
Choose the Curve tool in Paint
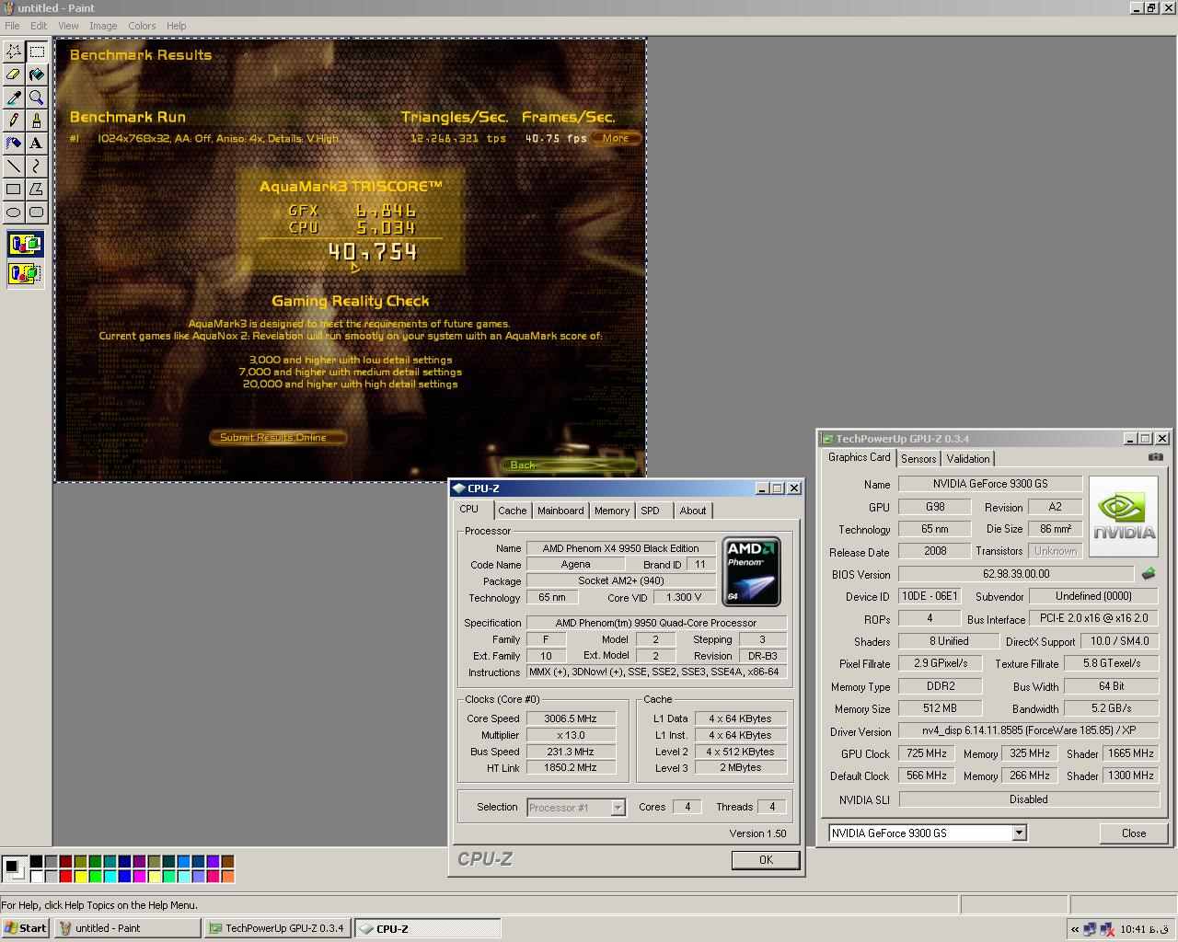click(37, 167)
